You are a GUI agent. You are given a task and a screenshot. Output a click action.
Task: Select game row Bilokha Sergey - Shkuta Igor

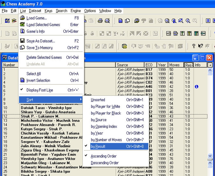pos(45,172)
